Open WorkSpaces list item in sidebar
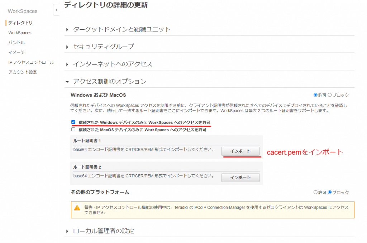This screenshot has width=367, height=243. tap(20, 33)
